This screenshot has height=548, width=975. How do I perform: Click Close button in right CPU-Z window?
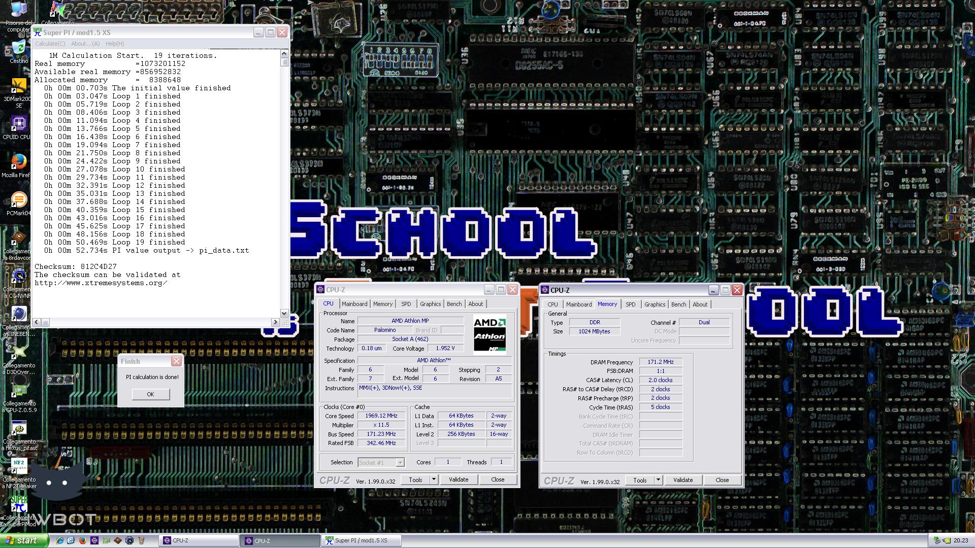pyautogui.click(x=722, y=480)
